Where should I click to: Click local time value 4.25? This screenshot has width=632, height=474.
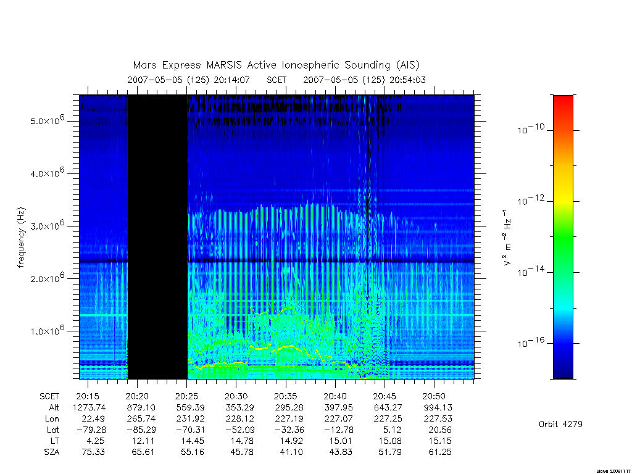(96, 441)
